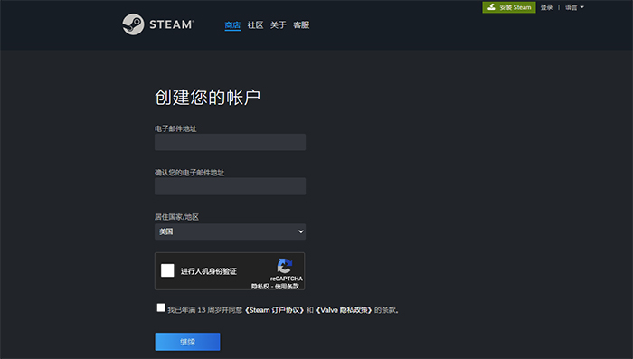Screen dimensions: 633x359
Task: Click the 居住国家/地区 label
Action: point(177,217)
